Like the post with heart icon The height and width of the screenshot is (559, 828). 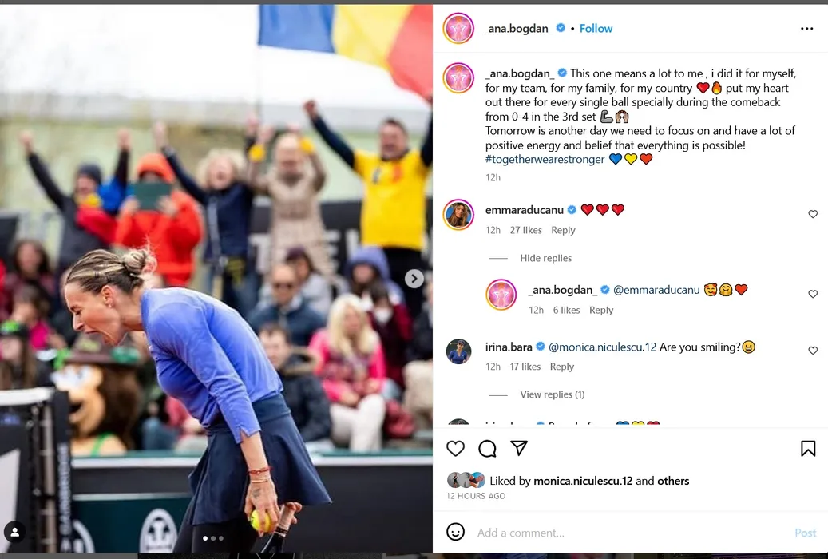point(455,449)
